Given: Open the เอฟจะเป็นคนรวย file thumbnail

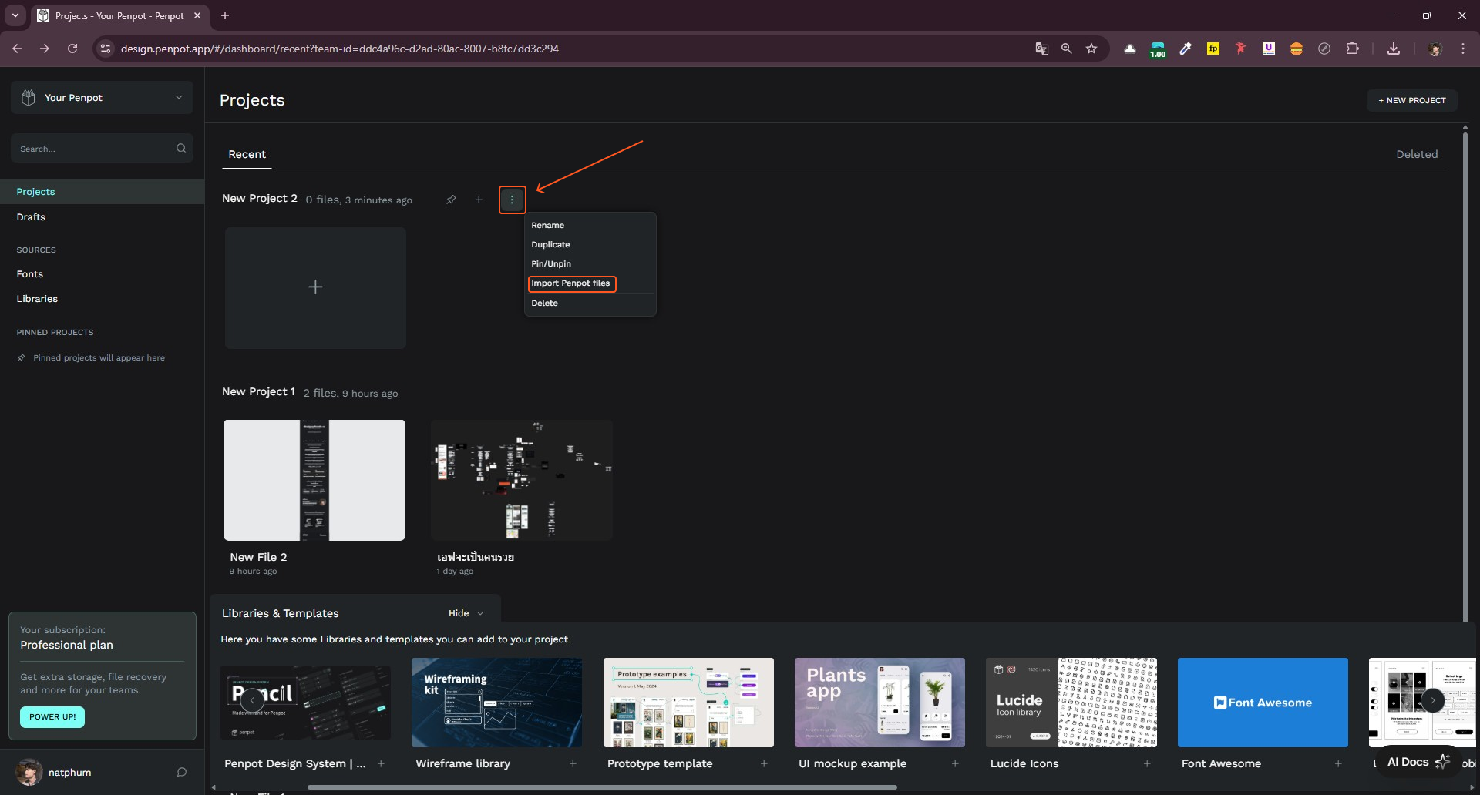Looking at the screenshot, I should (x=522, y=480).
